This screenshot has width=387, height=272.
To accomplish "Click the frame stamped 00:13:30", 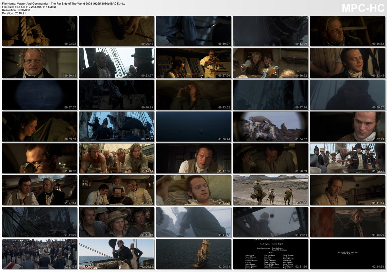I will (270, 31).
